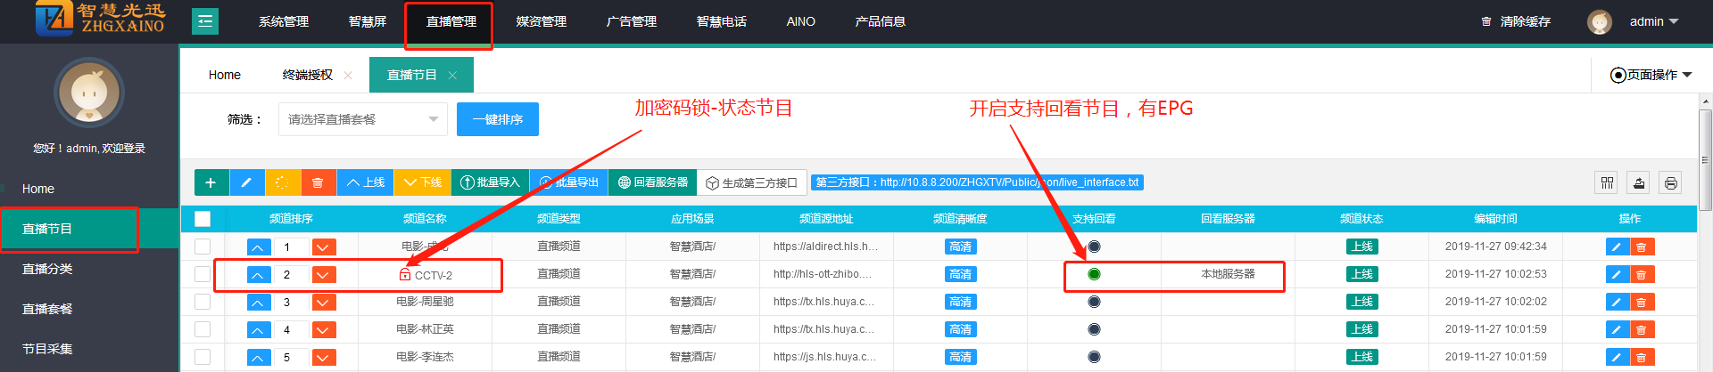Click the column filter grid icon
This screenshot has width=1713, height=372.
[1607, 183]
